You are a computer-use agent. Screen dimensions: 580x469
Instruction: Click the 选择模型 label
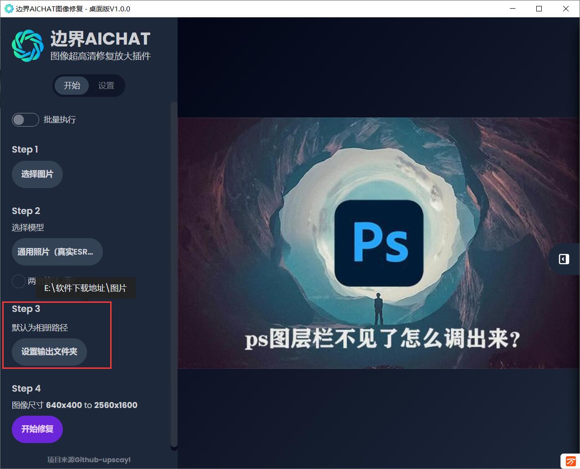28,227
